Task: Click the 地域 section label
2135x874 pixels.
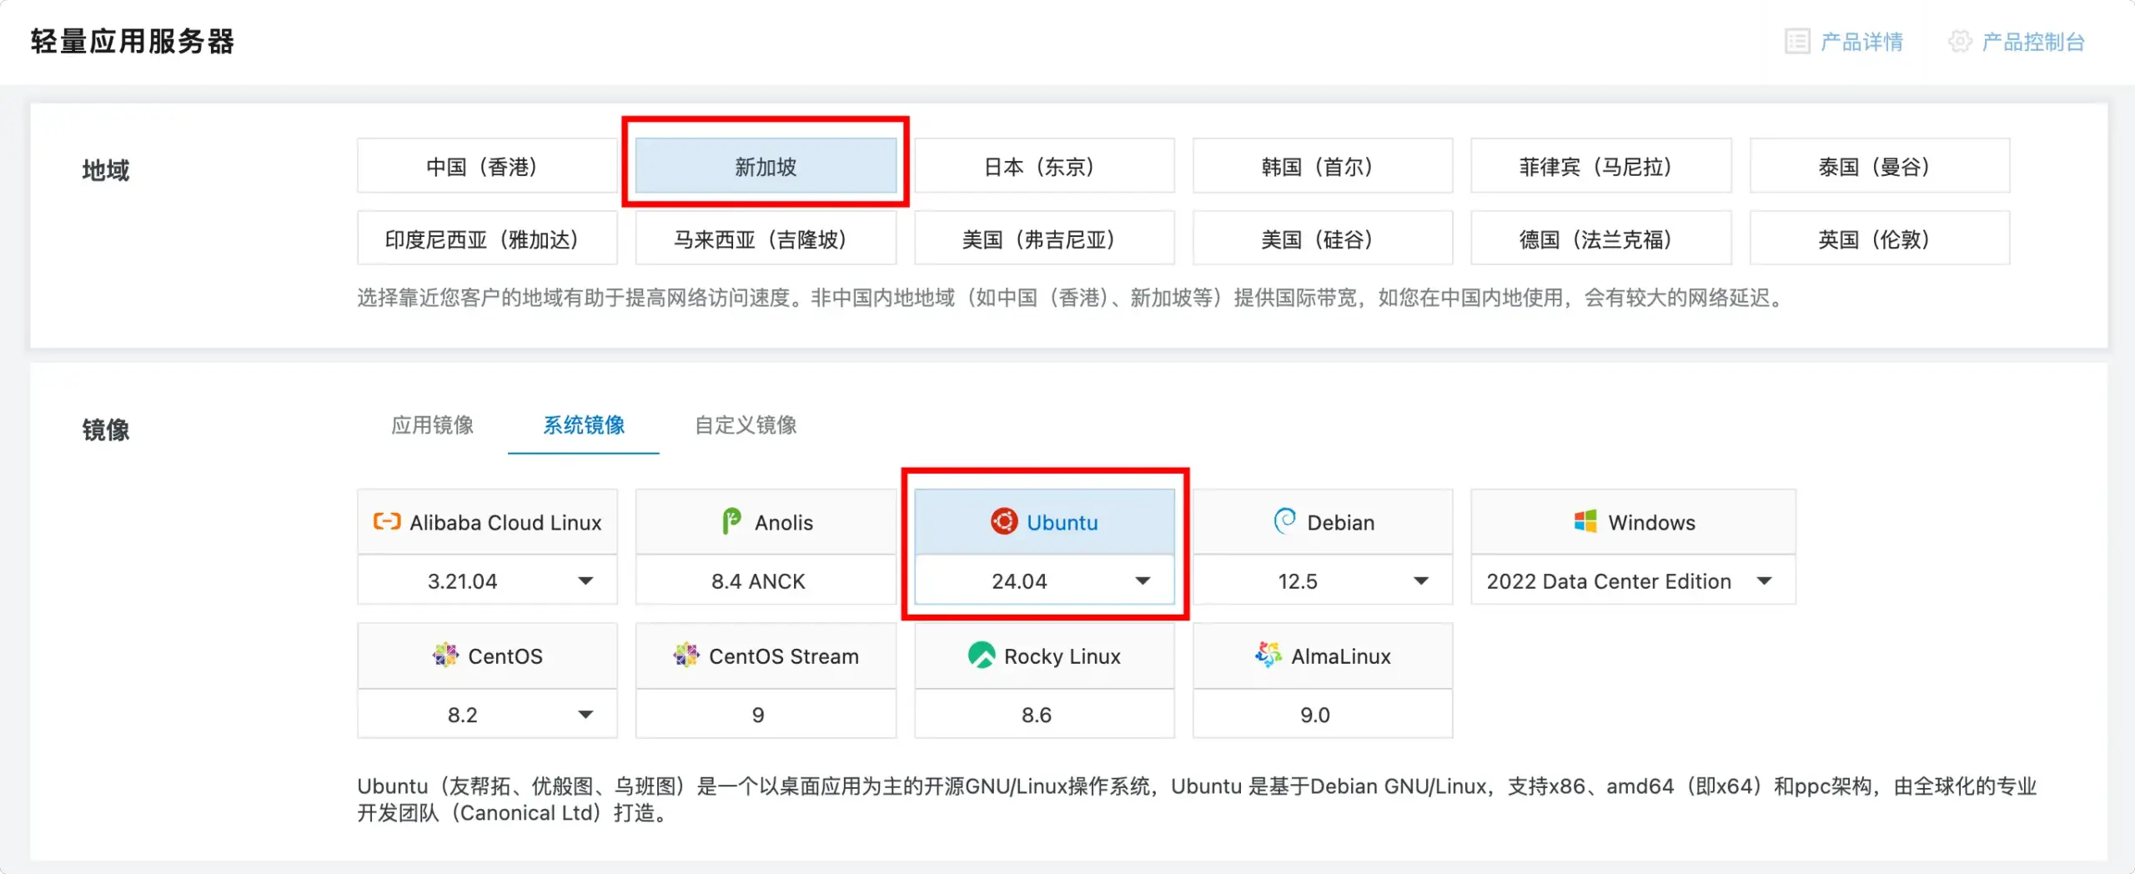Action: click(105, 169)
